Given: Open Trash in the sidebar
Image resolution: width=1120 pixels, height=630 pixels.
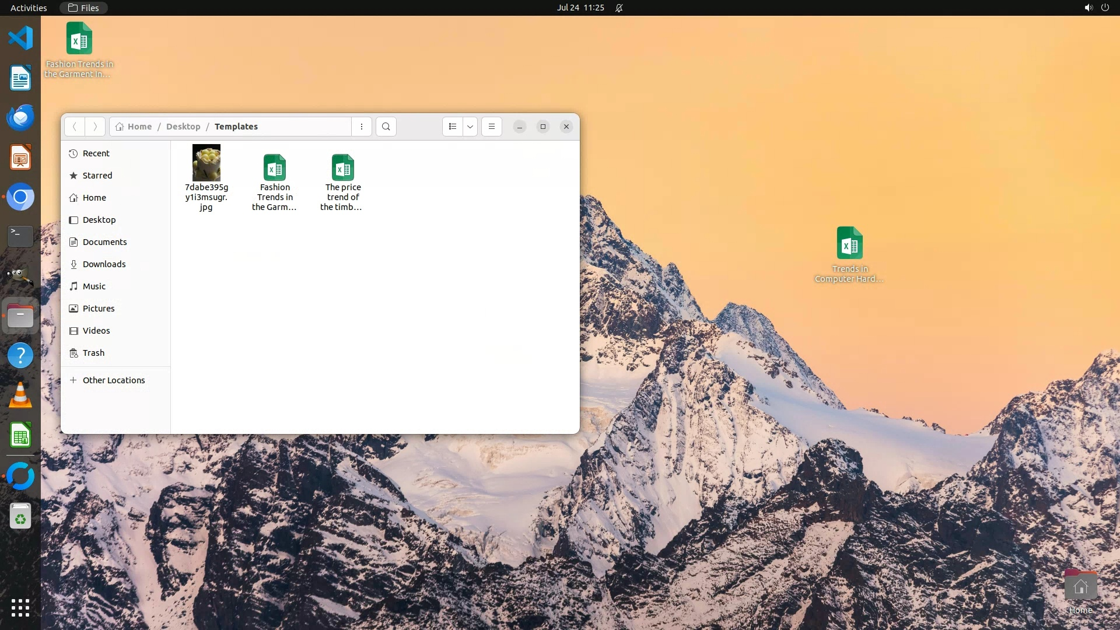Looking at the screenshot, I should pos(93,353).
